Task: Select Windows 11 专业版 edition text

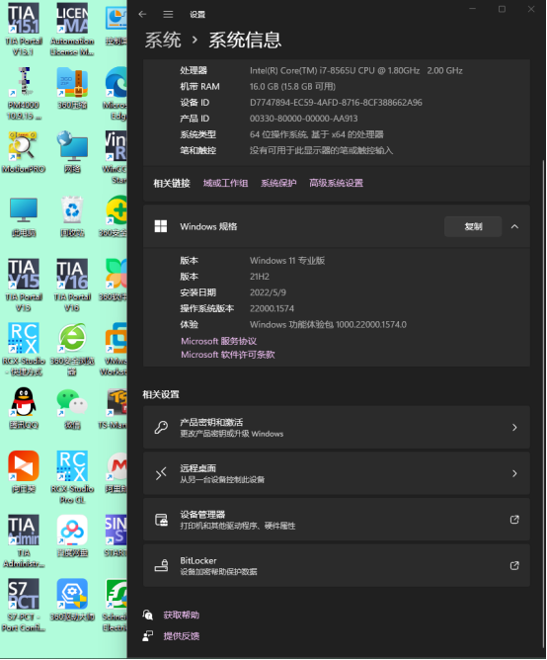Action: click(x=287, y=261)
